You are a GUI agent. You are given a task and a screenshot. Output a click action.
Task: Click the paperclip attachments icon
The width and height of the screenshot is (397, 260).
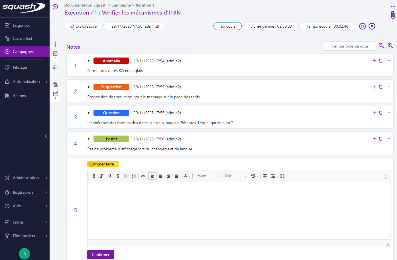[393, 15]
